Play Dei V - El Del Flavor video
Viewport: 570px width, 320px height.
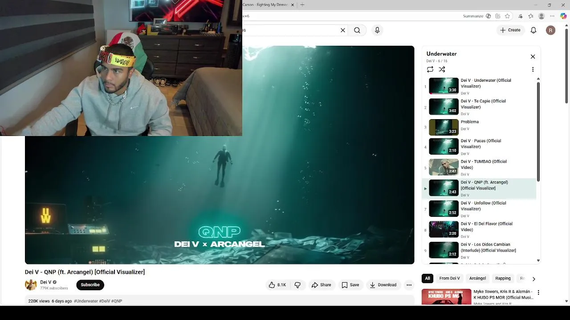click(x=479, y=230)
